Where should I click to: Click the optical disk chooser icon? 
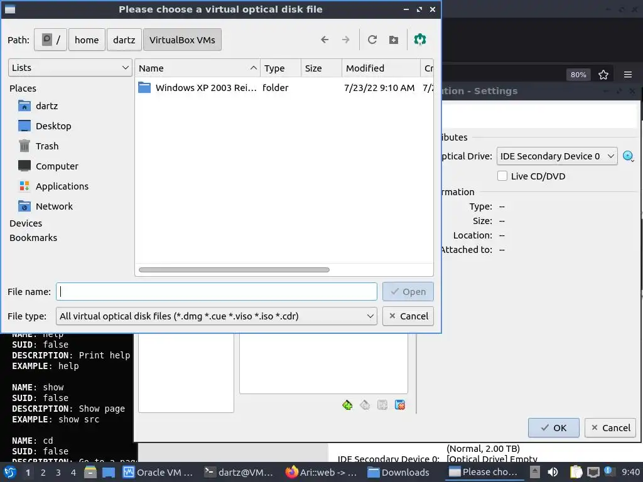coord(628,156)
